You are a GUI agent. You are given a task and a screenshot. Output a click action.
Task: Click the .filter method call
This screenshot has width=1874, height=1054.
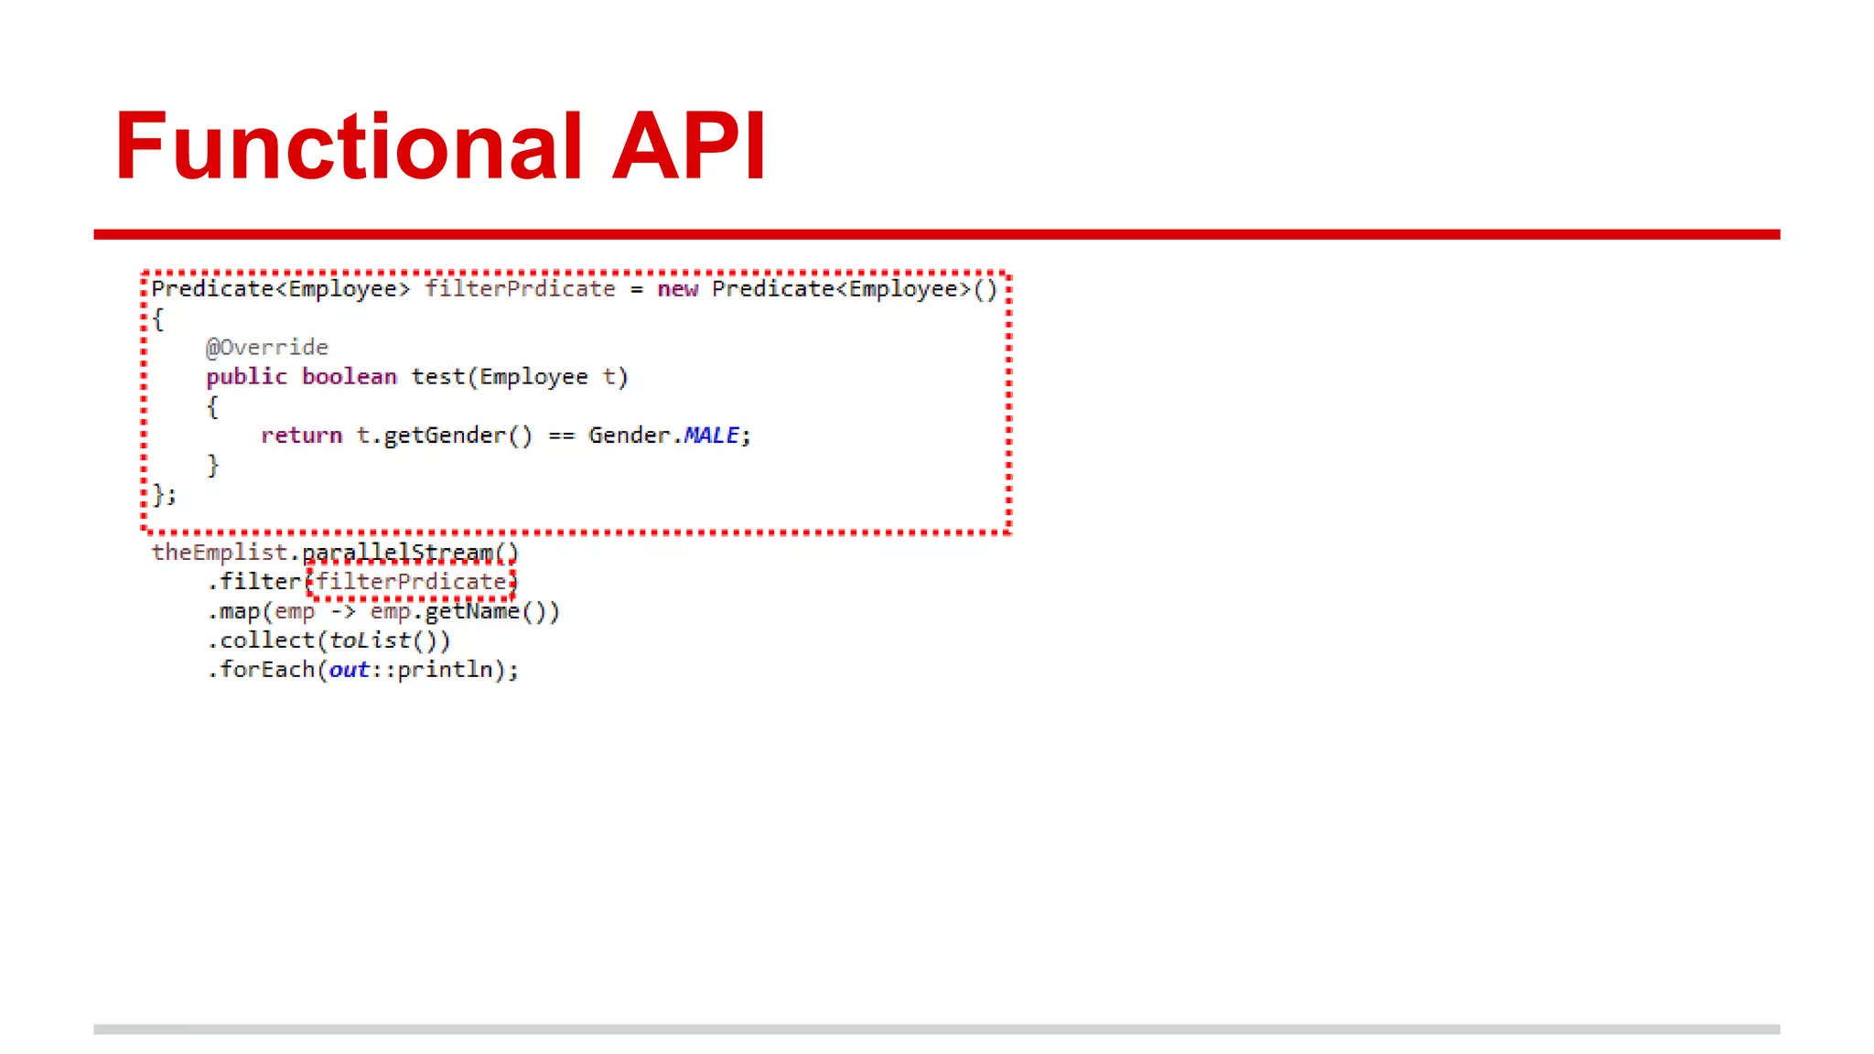(x=254, y=582)
